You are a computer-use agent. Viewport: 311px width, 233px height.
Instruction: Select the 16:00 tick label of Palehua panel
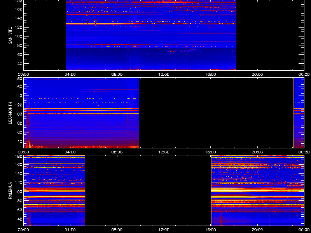(x=211, y=230)
